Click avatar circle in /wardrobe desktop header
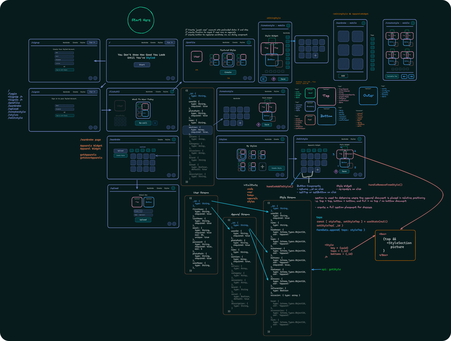 pyautogui.click(x=174, y=139)
